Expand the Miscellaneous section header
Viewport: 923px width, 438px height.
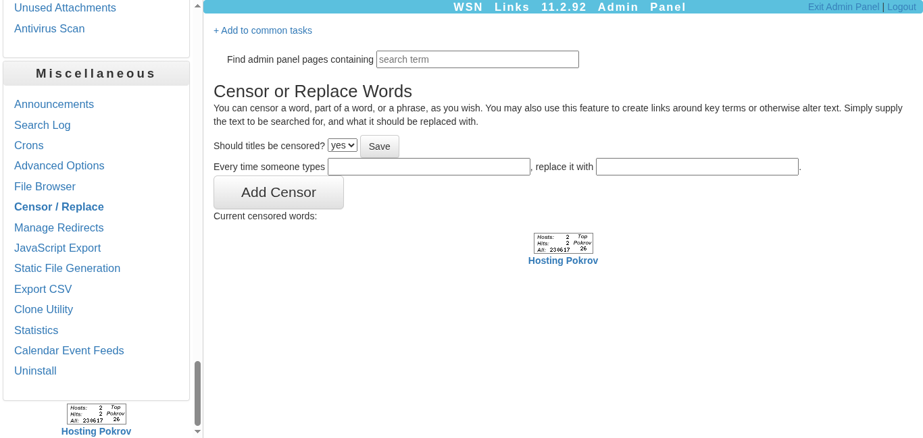point(96,74)
